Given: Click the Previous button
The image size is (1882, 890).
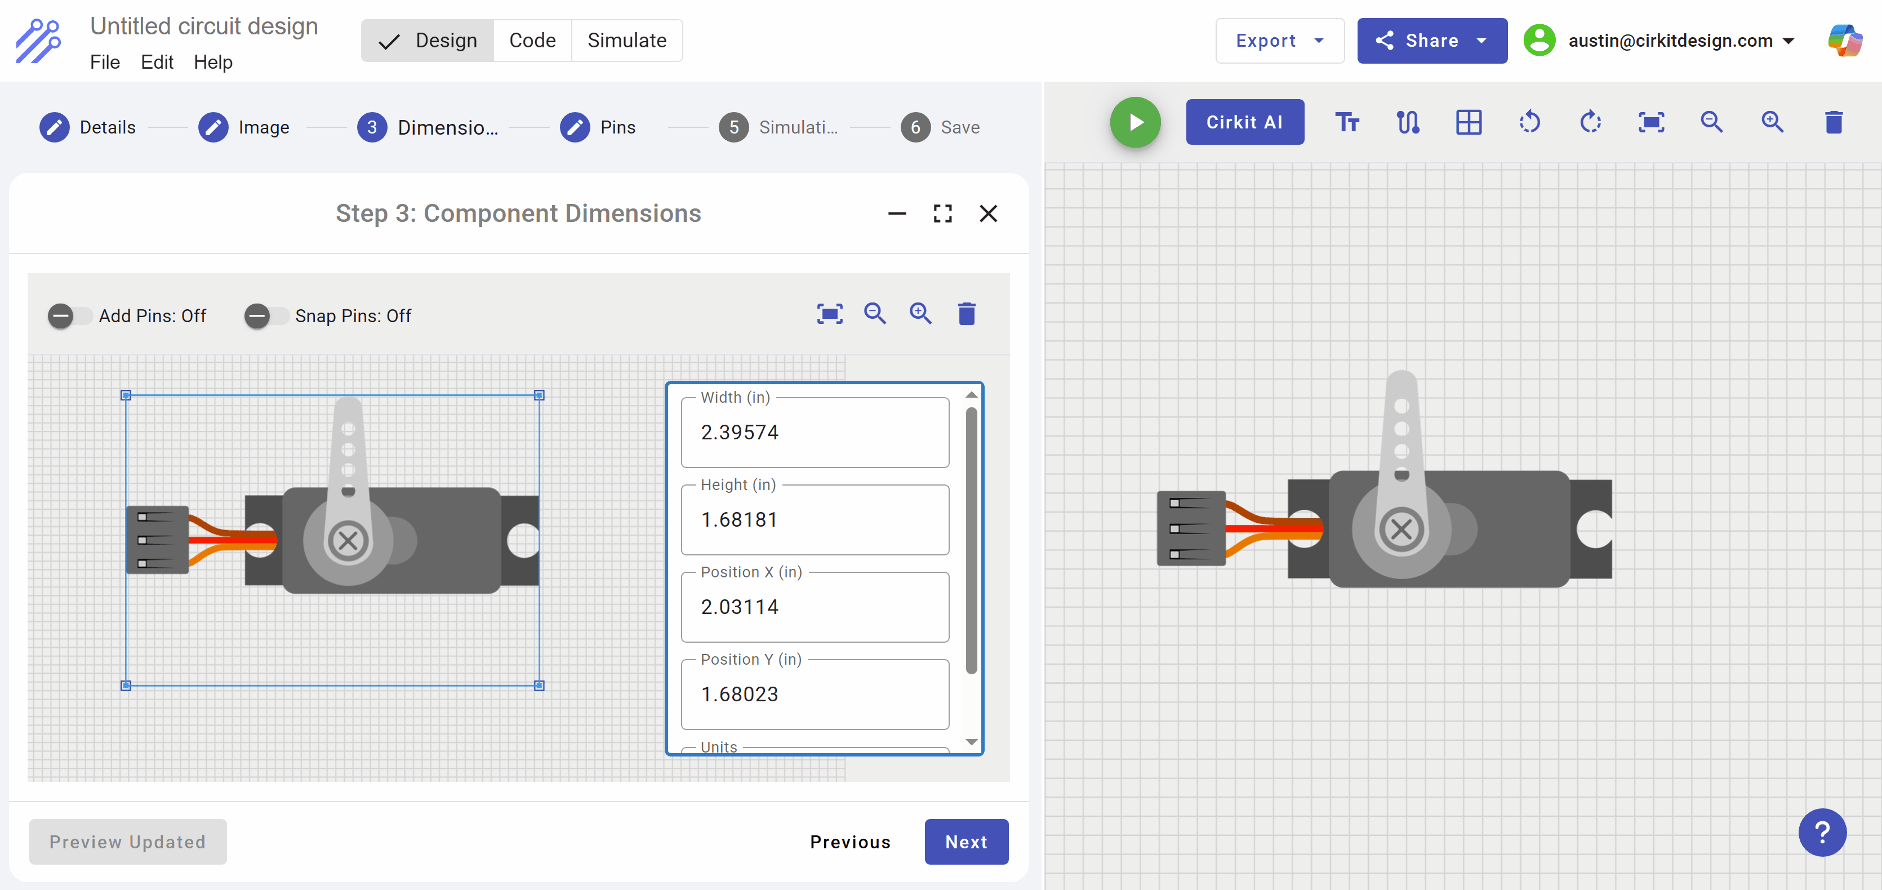Looking at the screenshot, I should click(849, 842).
